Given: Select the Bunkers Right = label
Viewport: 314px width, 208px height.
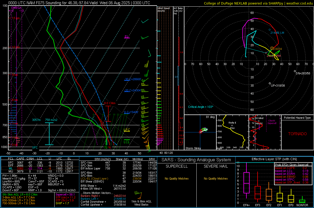Looking at the screenshot, I should [90, 196].
